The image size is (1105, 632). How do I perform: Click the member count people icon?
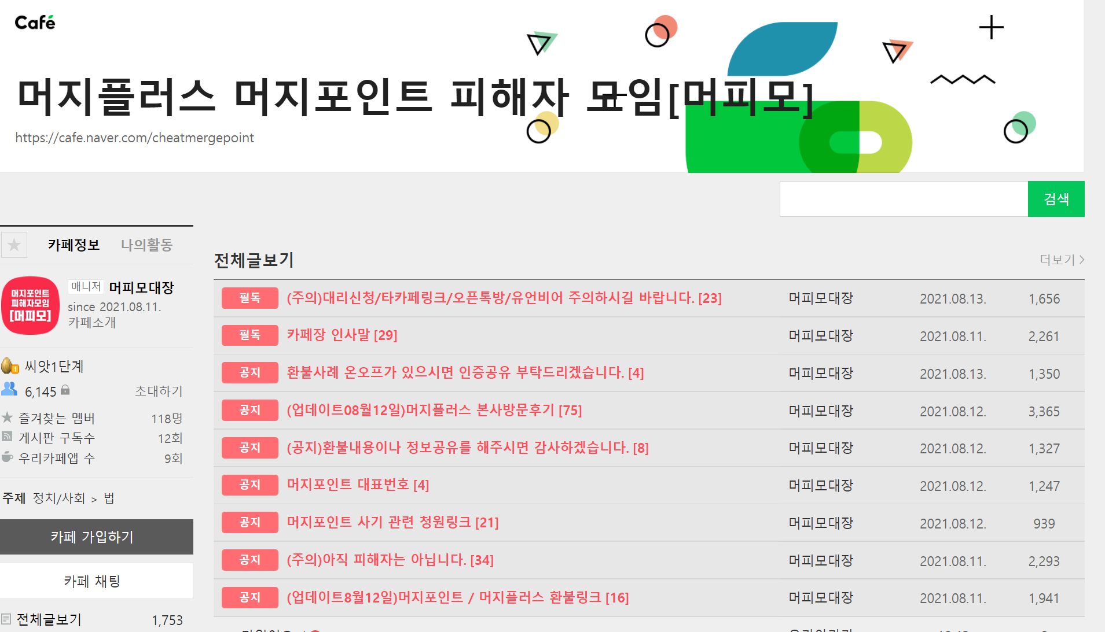click(x=9, y=389)
